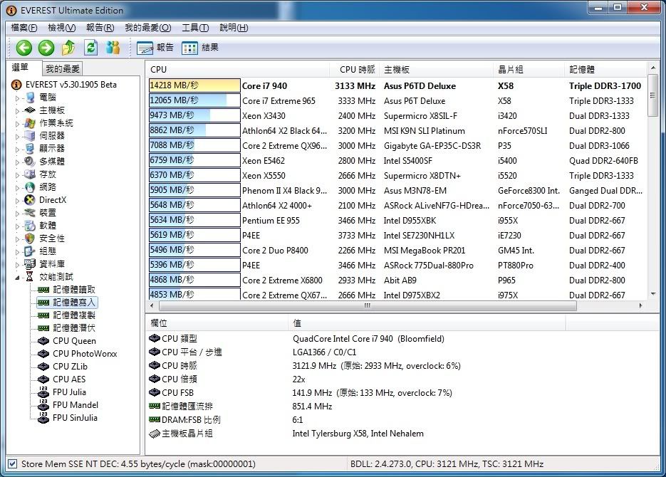This screenshot has height=477, width=666.
Task: Sort by the CPU 時脈 column header
Action: [x=354, y=70]
